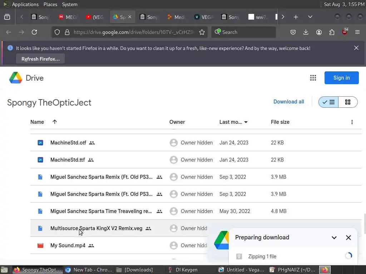Image resolution: width=366 pixels, height=274 pixels.
Task: Click the Refresh Firefox button
Action: [40, 59]
